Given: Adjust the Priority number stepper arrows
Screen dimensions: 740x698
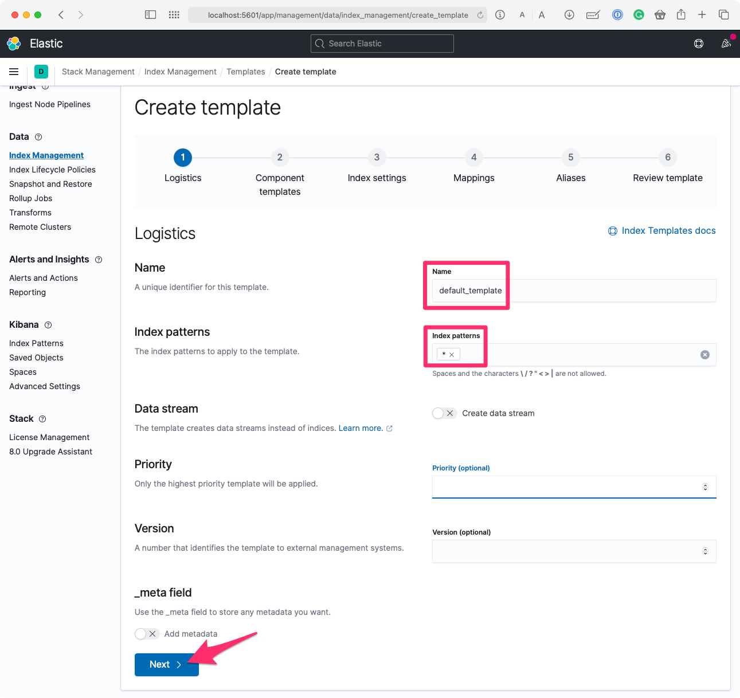Looking at the screenshot, I should tap(705, 487).
